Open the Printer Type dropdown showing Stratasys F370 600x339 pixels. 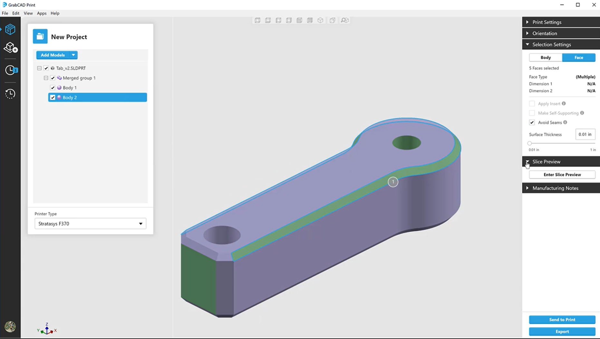click(x=90, y=223)
